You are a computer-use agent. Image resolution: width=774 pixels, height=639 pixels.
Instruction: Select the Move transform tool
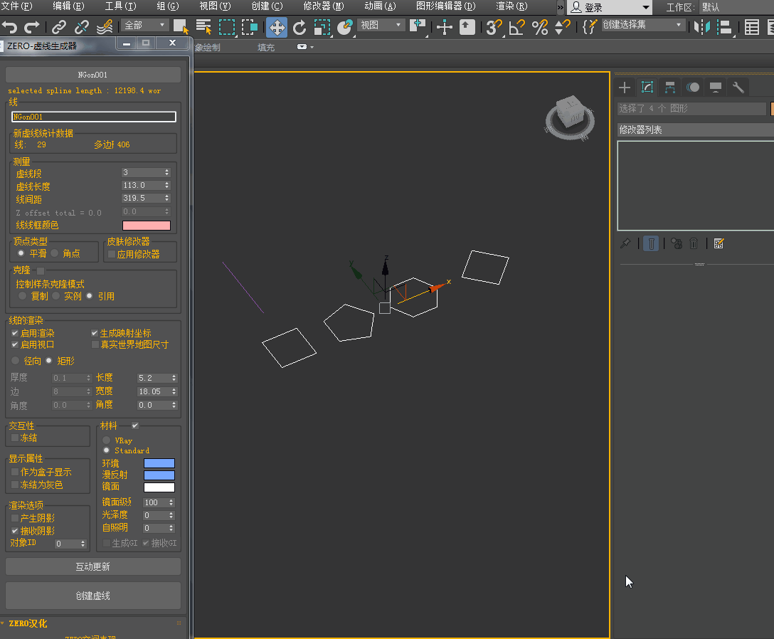tap(277, 28)
